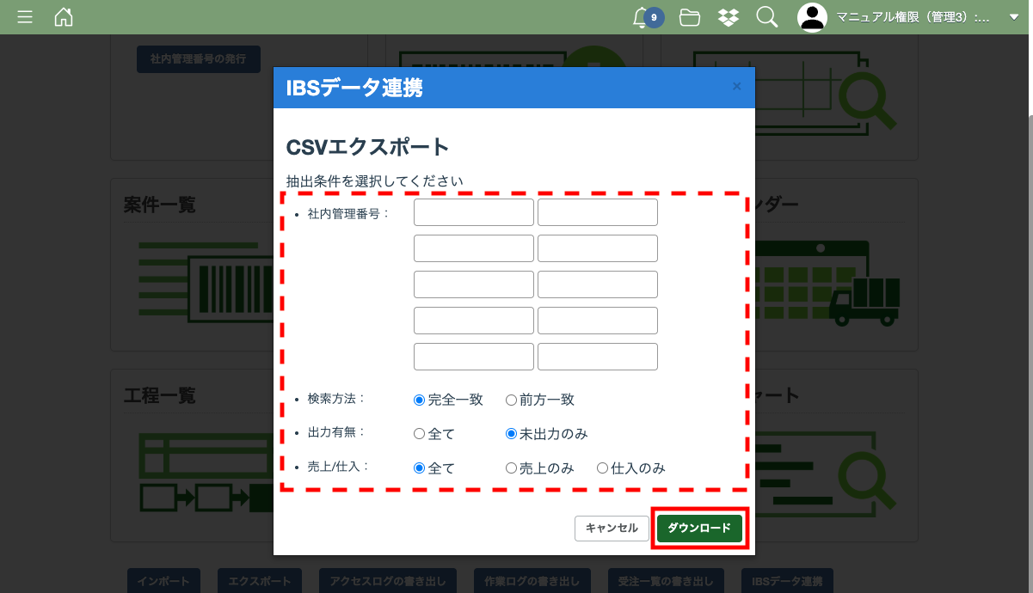Select 未出力のみ radio option

pyautogui.click(x=511, y=434)
